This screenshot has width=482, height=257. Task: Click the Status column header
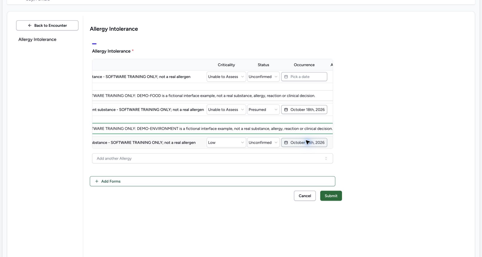pos(263,65)
